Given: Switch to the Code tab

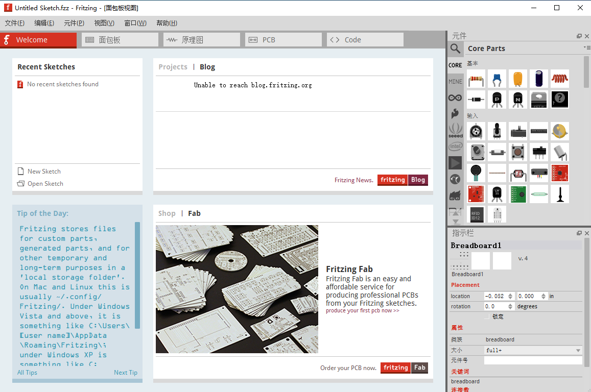Looking at the screenshot, I should pos(365,40).
